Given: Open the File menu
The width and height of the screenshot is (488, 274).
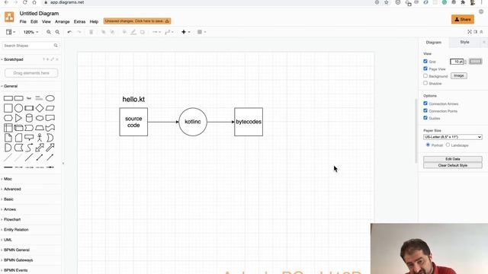Looking at the screenshot, I should 23,22.
